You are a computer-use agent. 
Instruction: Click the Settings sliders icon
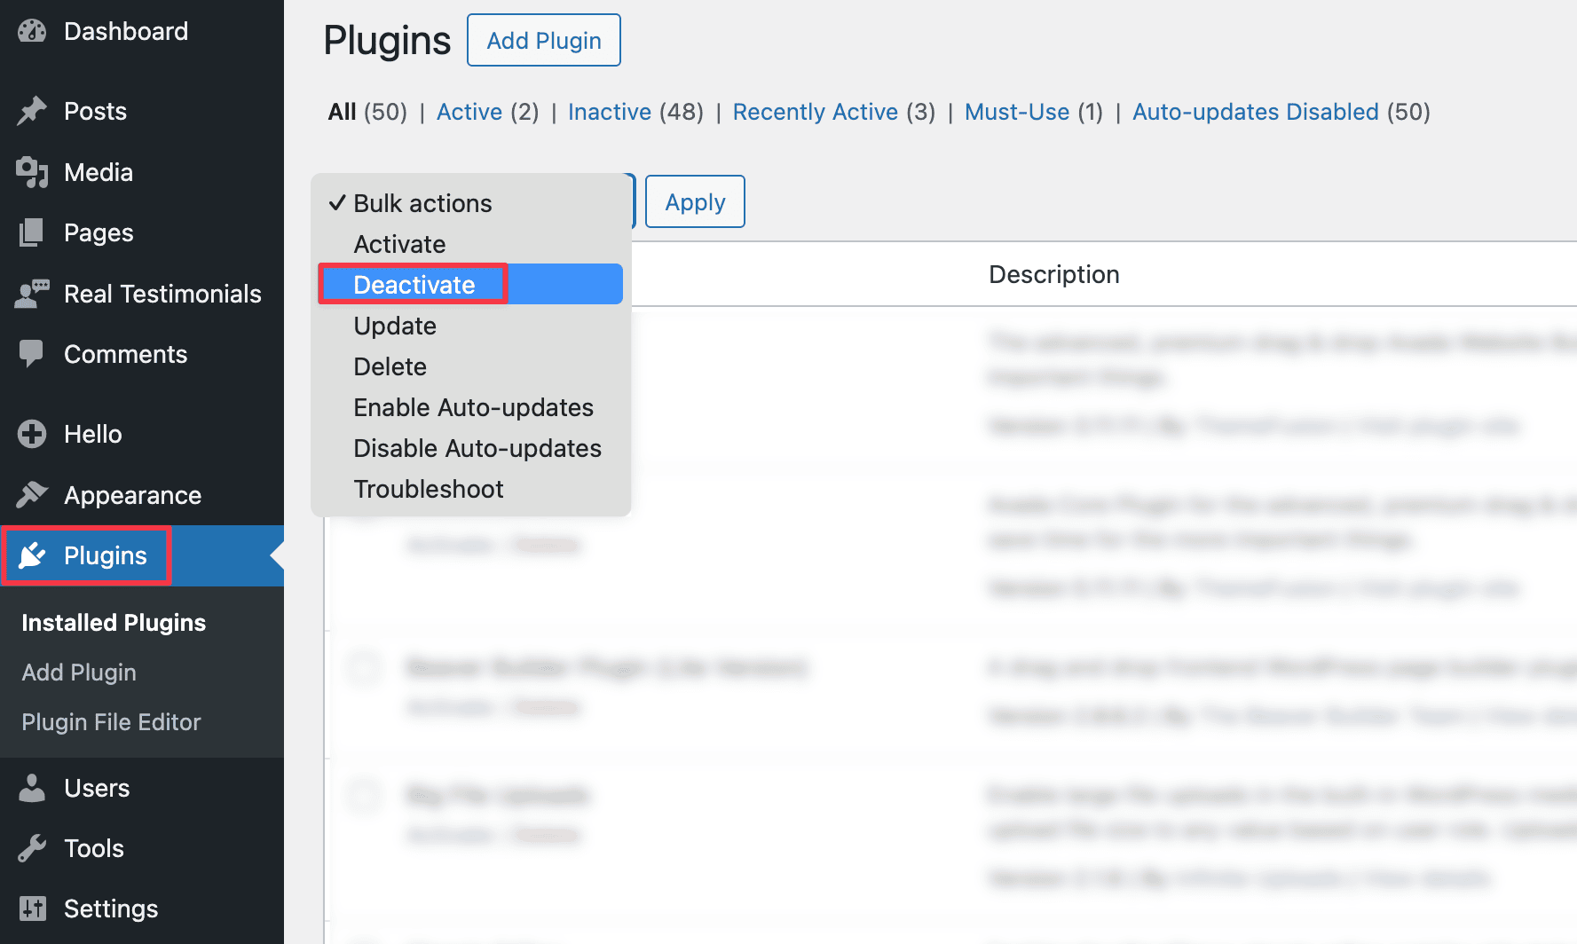[32, 909]
